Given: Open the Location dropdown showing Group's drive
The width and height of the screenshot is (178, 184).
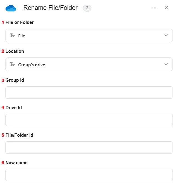Looking at the screenshot, I should tap(89, 64).
